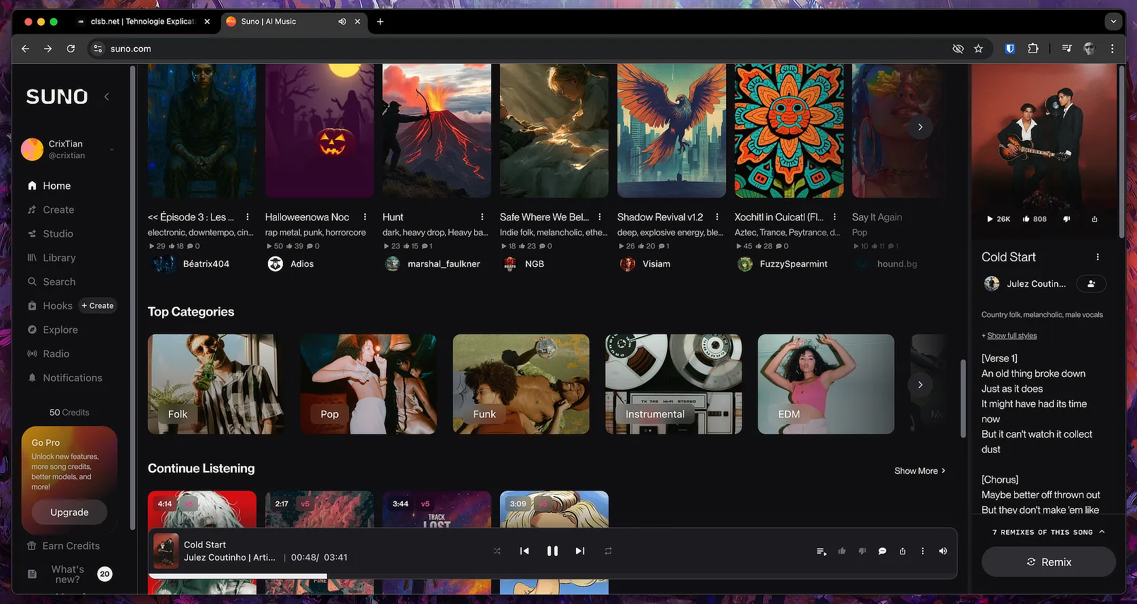Click the Upgrade button
Viewport: 1137px width, 604px height.
[69, 512]
